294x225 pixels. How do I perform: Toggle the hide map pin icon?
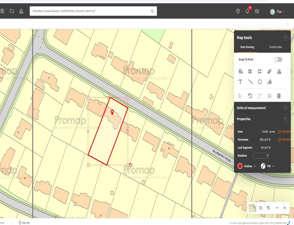click(x=268, y=208)
